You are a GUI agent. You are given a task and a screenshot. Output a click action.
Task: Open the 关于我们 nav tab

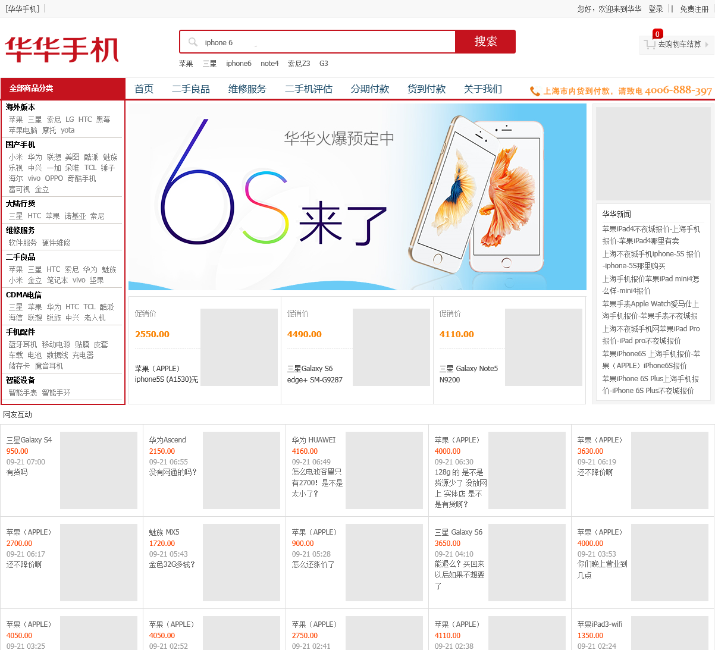pyautogui.click(x=483, y=89)
